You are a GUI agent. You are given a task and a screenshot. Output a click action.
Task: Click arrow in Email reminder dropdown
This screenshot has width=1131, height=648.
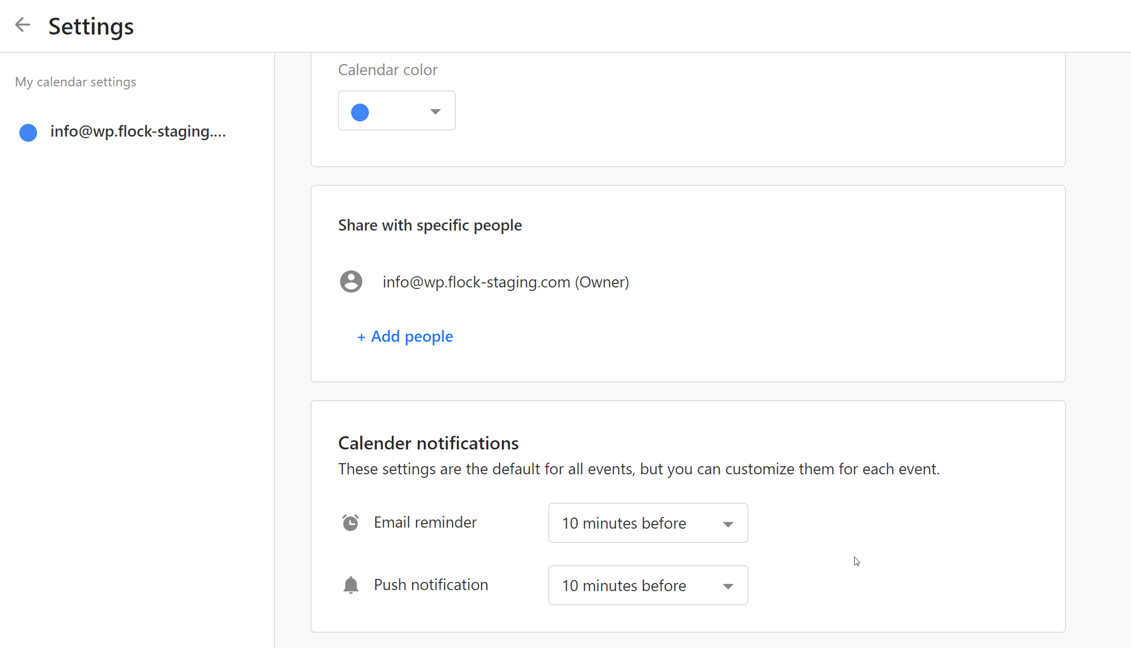point(728,524)
